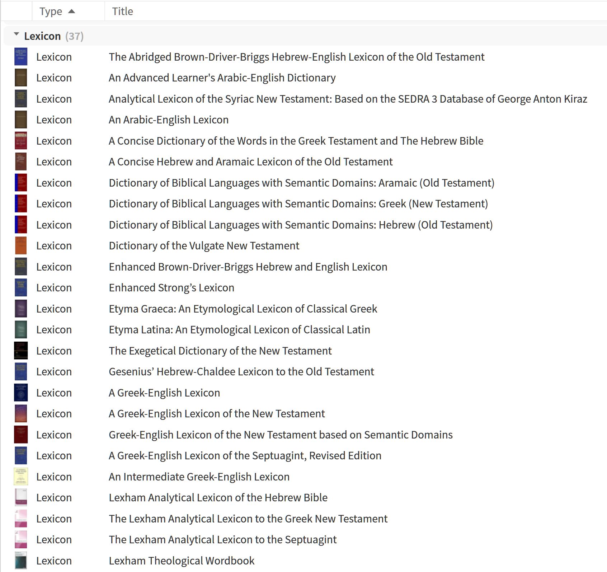Collapse the Lexicon group
This screenshot has height=572, width=607.
pyautogui.click(x=16, y=36)
